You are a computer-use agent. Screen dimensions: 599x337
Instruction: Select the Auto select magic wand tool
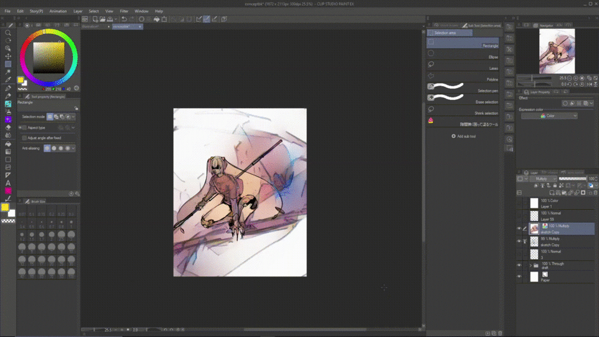8,72
